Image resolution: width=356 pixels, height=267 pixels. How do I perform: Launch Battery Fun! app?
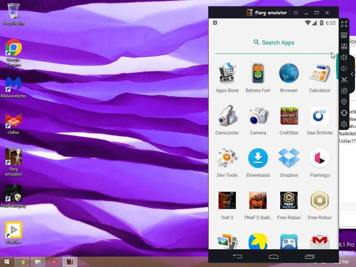point(258,78)
